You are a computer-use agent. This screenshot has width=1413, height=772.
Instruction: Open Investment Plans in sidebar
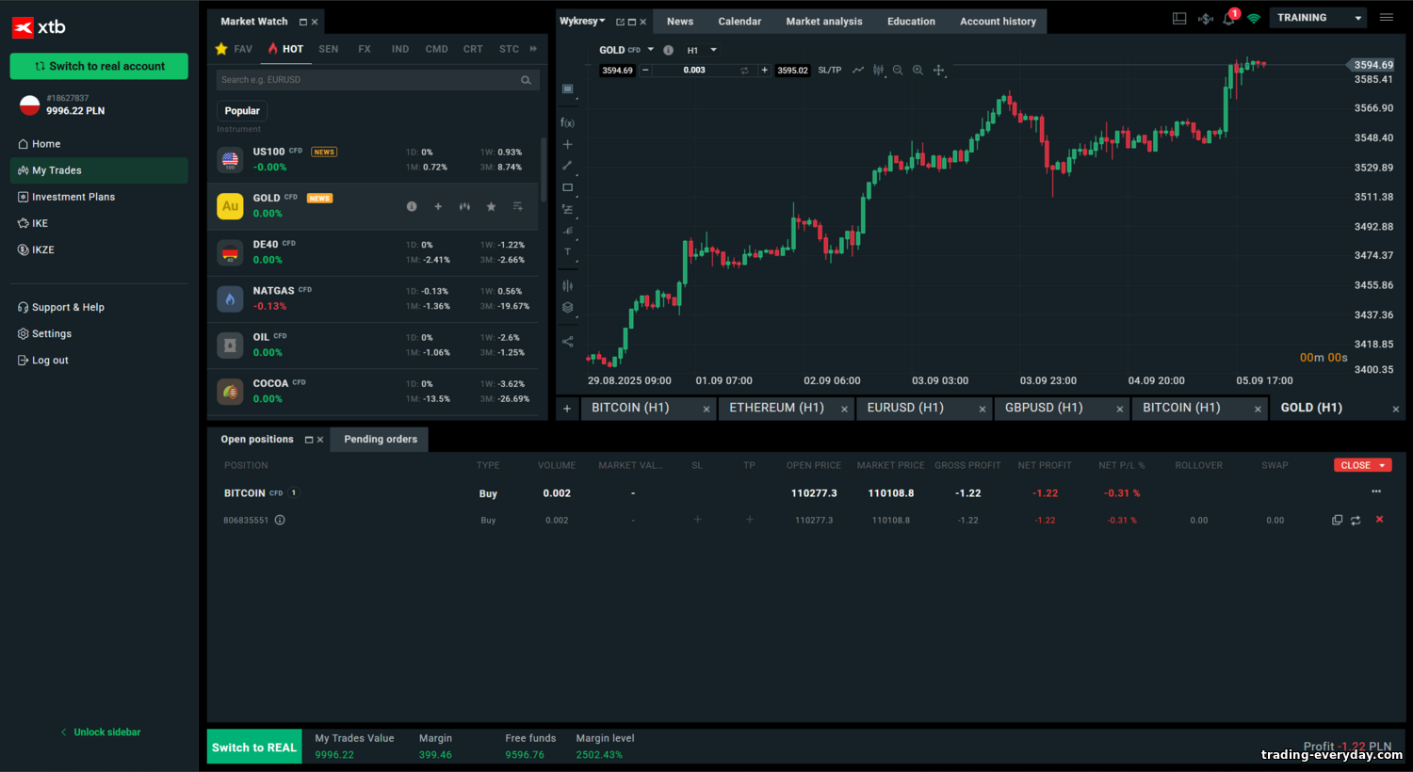pos(73,197)
